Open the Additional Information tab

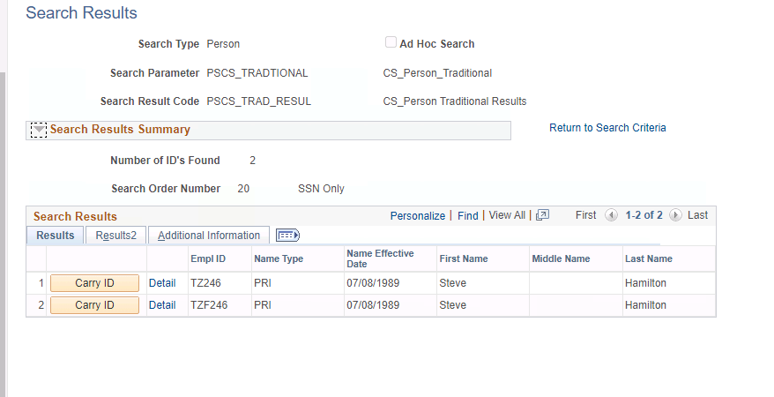(209, 236)
